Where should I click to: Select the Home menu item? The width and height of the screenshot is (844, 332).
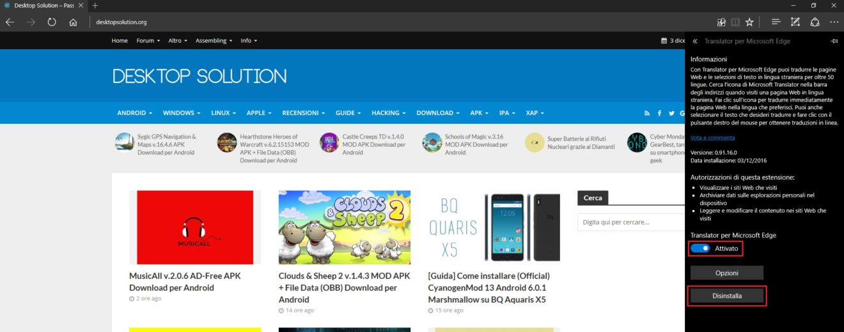click(x=120, y=41)
